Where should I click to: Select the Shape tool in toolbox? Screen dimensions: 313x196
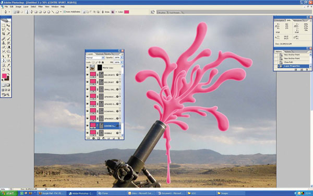(8, 60)
